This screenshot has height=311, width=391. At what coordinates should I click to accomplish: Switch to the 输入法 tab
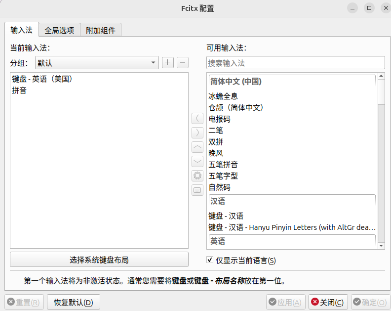click(x=21, y=30)
